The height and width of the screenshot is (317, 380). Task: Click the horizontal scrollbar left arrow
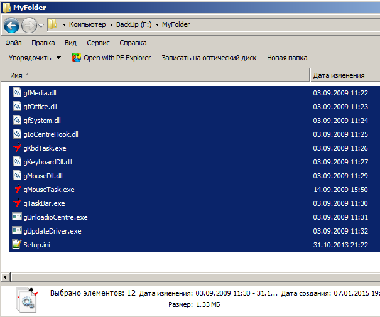click(x=6, y=277)
